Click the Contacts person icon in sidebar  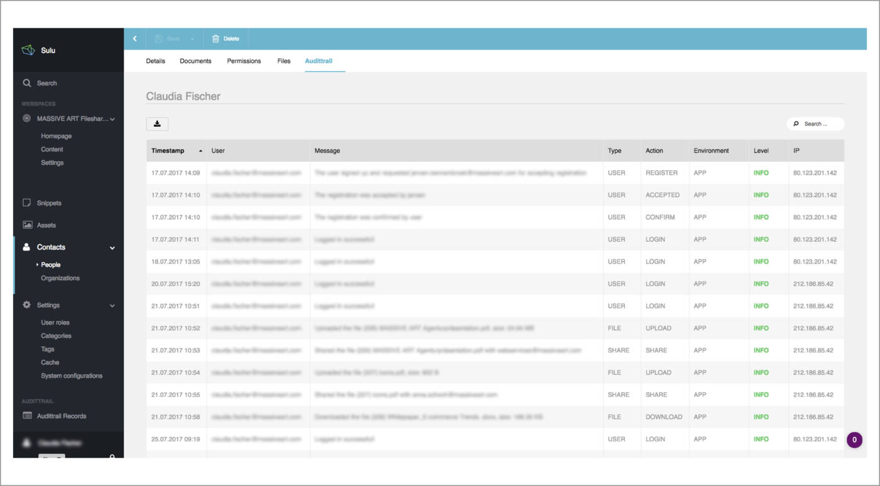click(x=26, y=247)
